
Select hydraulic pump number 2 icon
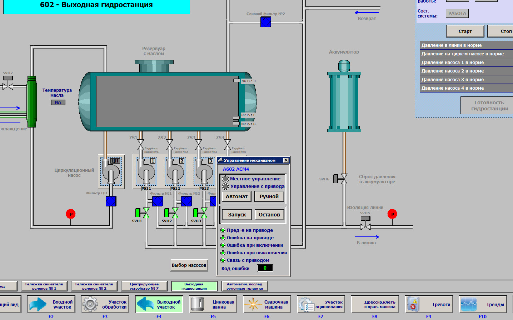(x=175, y=172)
